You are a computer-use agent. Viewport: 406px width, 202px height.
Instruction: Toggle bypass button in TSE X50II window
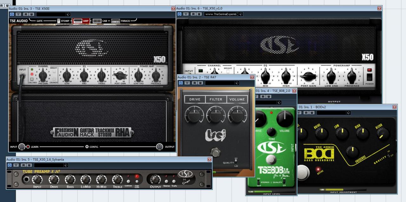pos(18,14)
